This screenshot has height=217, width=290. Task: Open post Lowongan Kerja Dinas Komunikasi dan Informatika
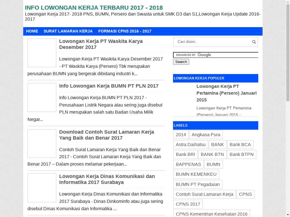[107, 179]
